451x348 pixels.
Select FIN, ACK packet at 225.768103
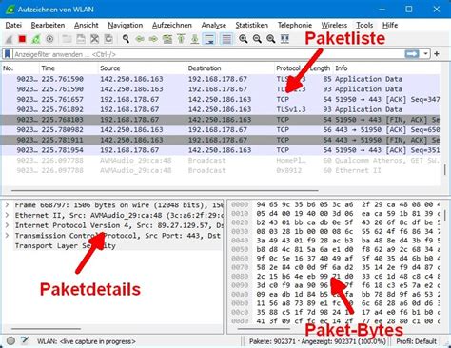tap(221, 120)
